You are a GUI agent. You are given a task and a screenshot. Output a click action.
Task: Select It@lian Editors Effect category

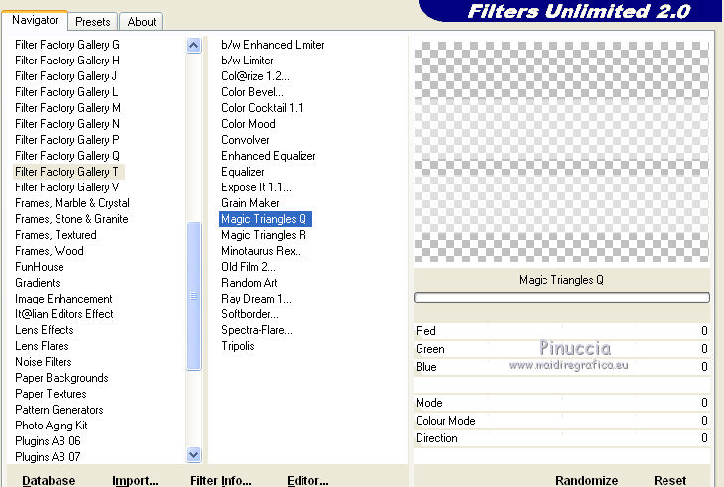point(64,314)
